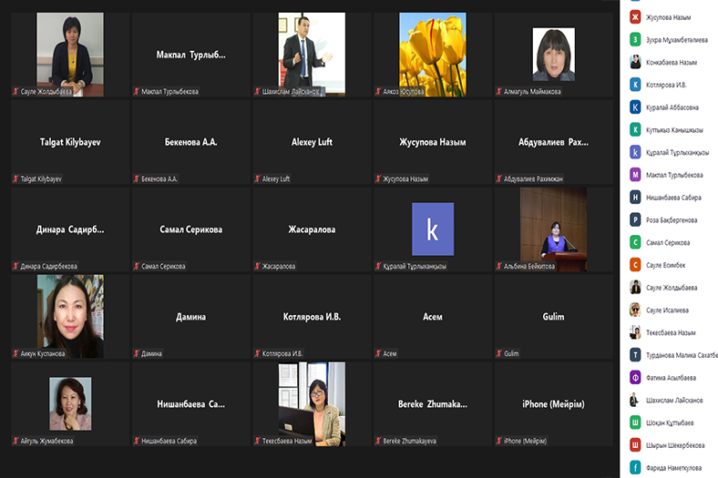718x478 pixels.
Task: Choose Нишанбаева Сабира in the participant list
Action: (x=675, y=197)
